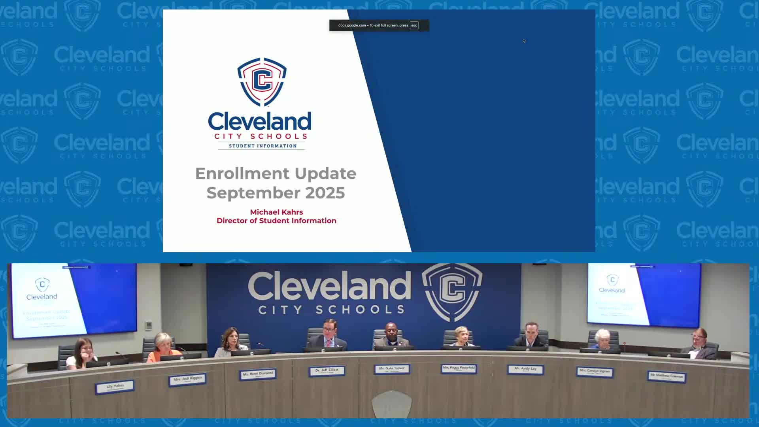Click the Student Information subtitle under the logo

tap(262, 146)
